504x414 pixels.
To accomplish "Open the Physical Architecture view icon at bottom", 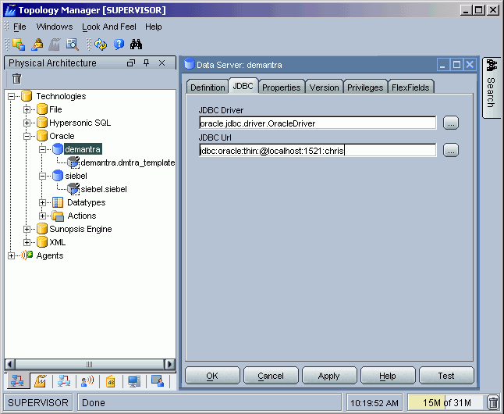I will pos(17,381).
